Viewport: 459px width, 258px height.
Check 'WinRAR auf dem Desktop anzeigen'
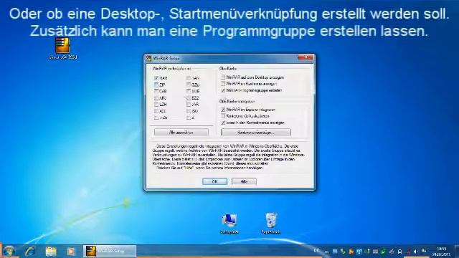tap(223, 77)
